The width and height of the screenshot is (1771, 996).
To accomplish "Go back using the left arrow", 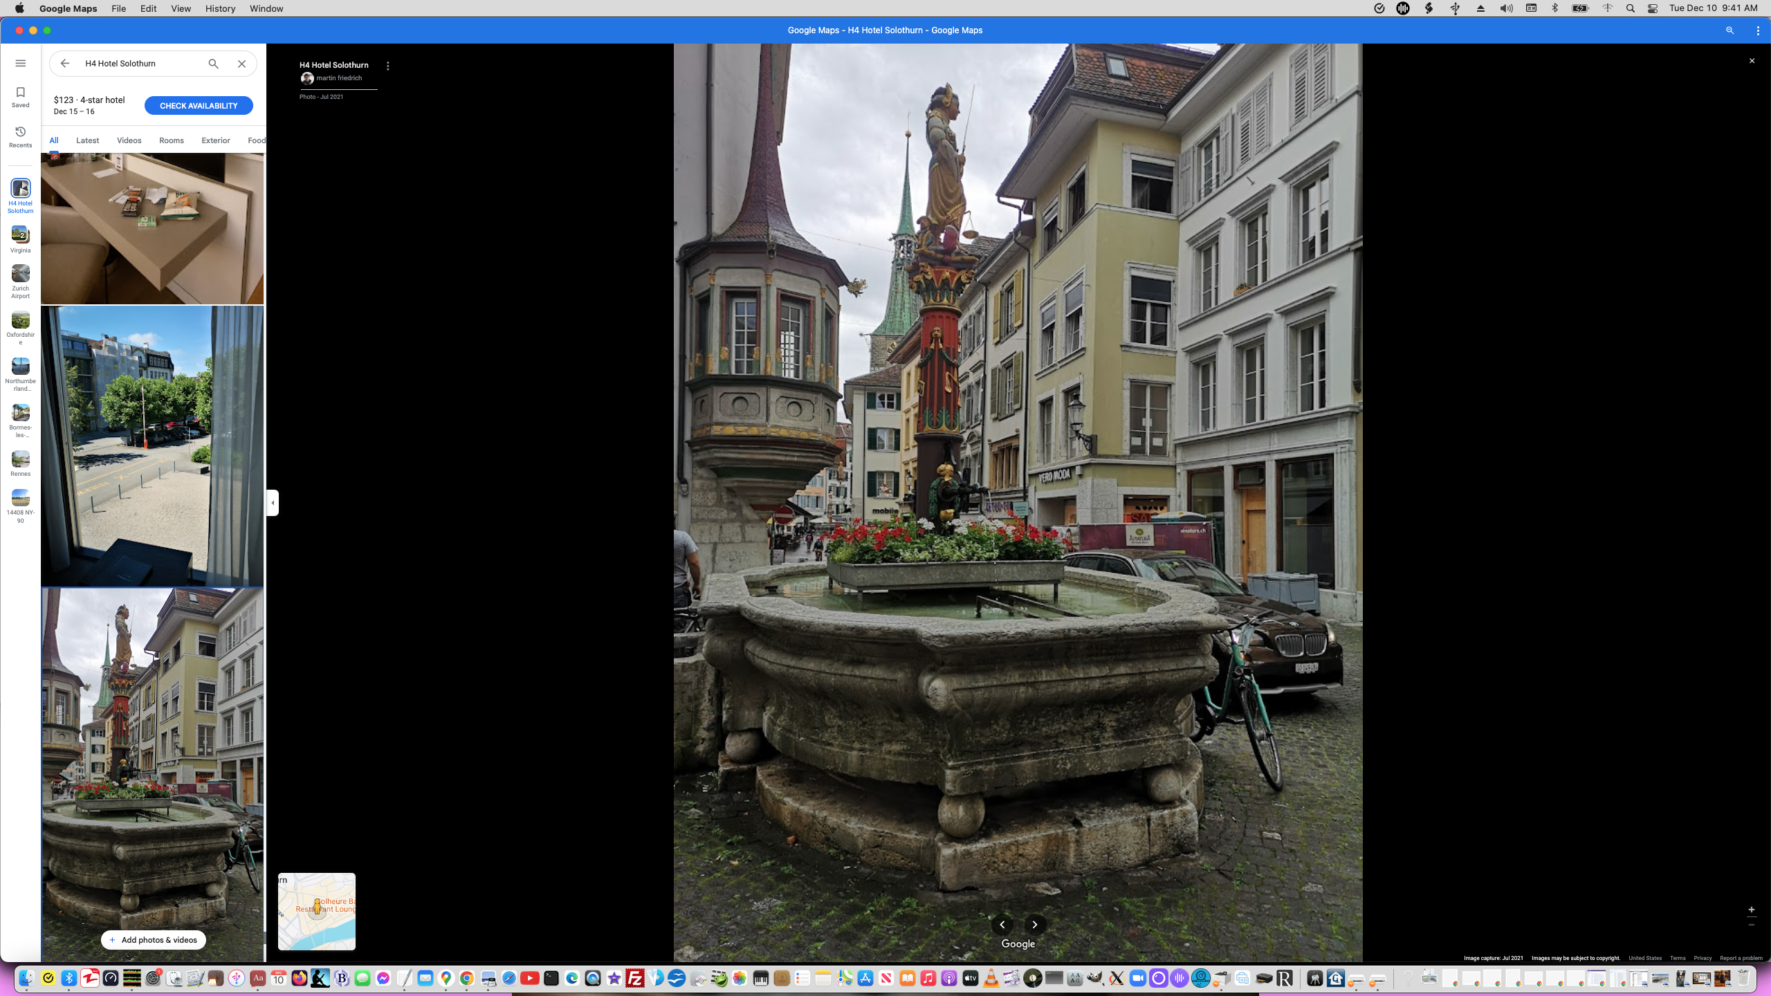I will pos(65,64).
